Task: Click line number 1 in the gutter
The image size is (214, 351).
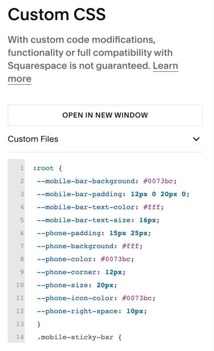Action: click(22, 168)
